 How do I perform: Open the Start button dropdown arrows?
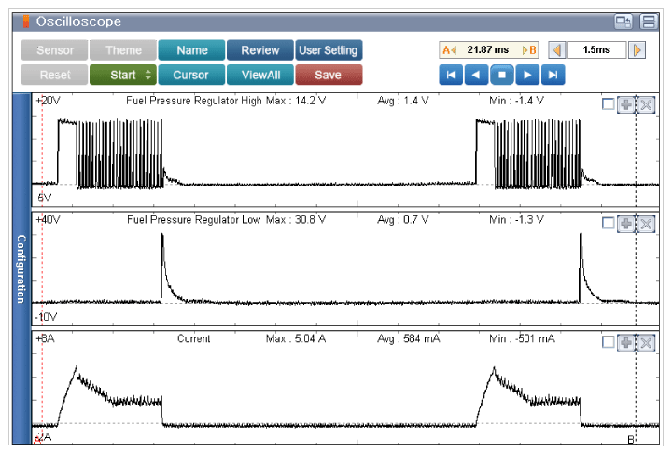149,75
